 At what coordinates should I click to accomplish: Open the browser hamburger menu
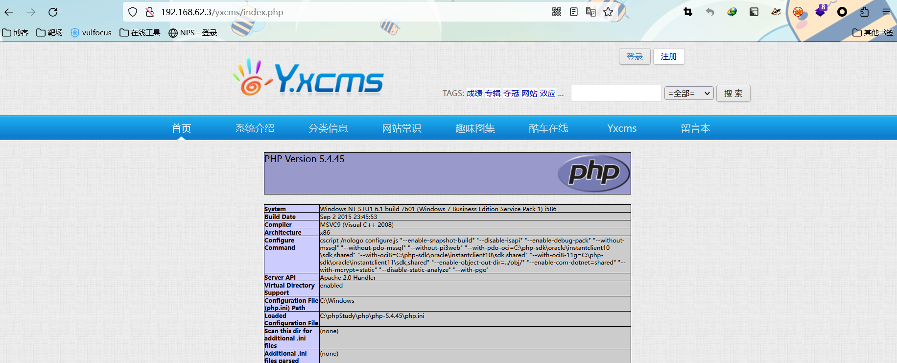tap(886, 12)
